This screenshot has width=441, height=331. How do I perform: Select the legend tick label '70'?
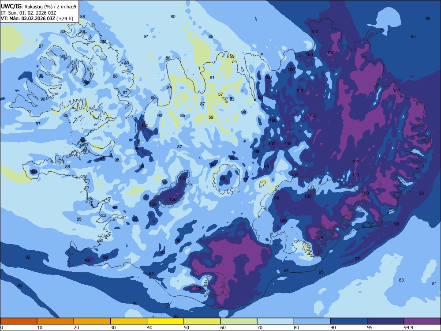pyautogui.click(x=260, y=327)
